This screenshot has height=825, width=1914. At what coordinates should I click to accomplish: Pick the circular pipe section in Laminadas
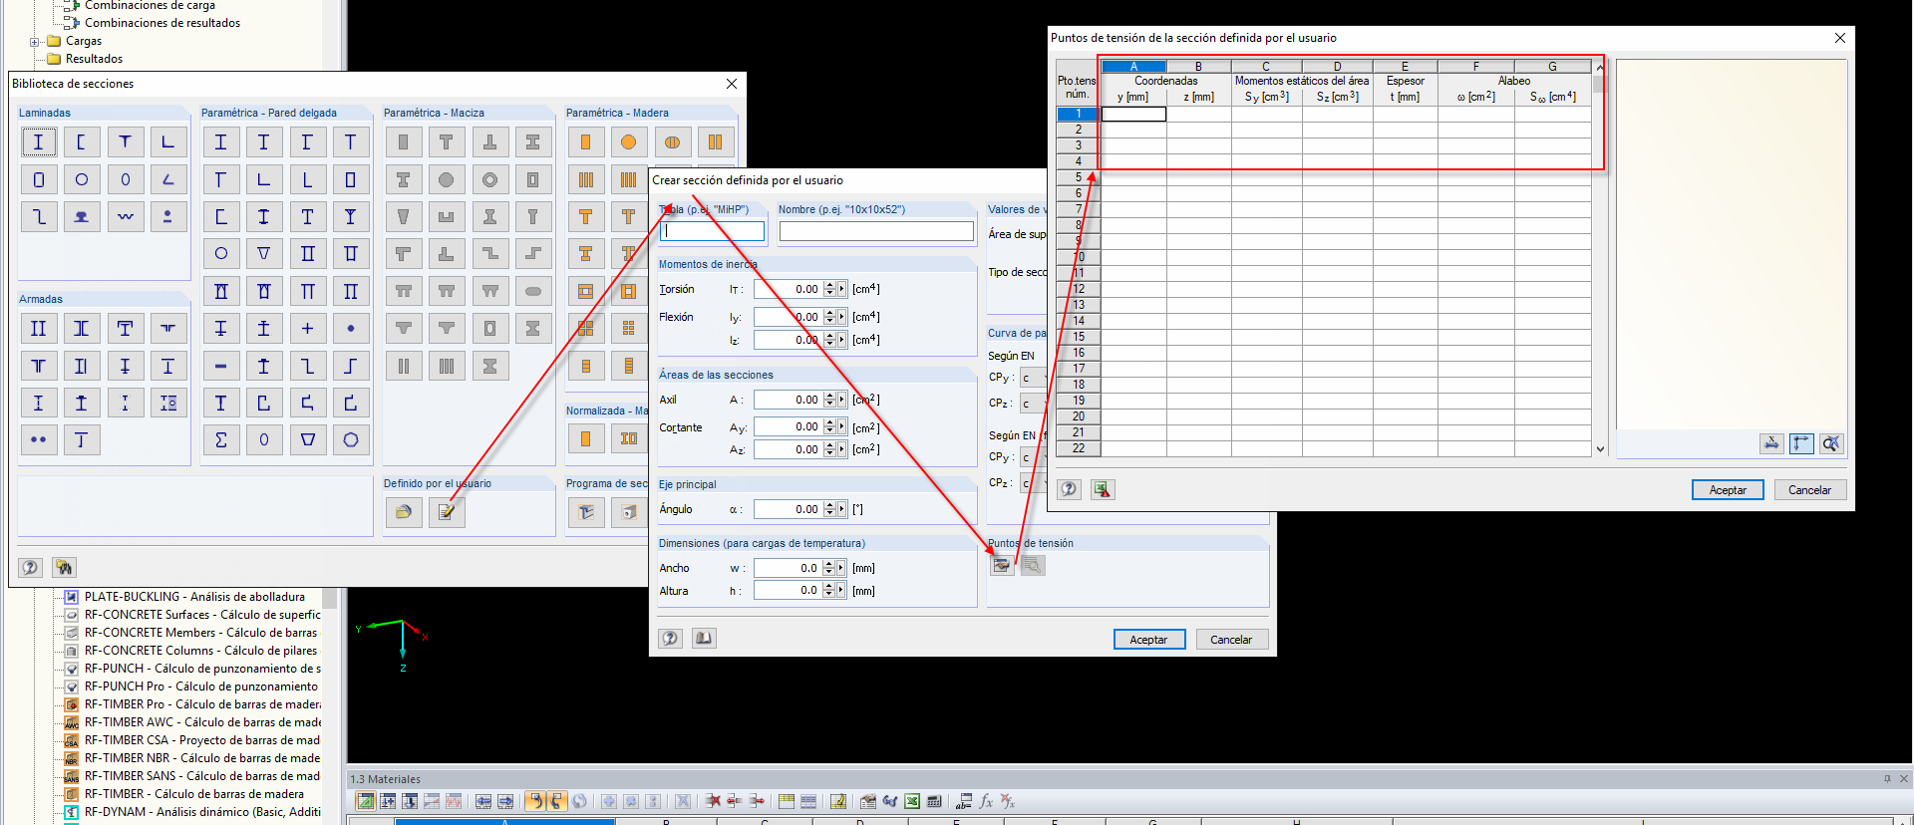coord(82,179)
